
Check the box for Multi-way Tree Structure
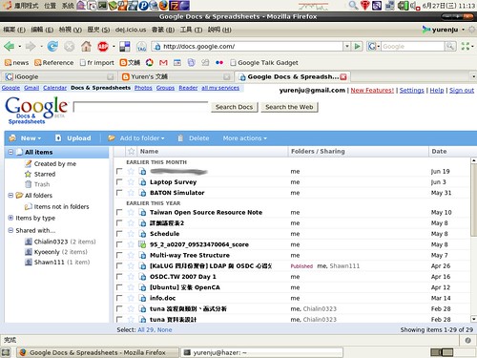[119, 255]
